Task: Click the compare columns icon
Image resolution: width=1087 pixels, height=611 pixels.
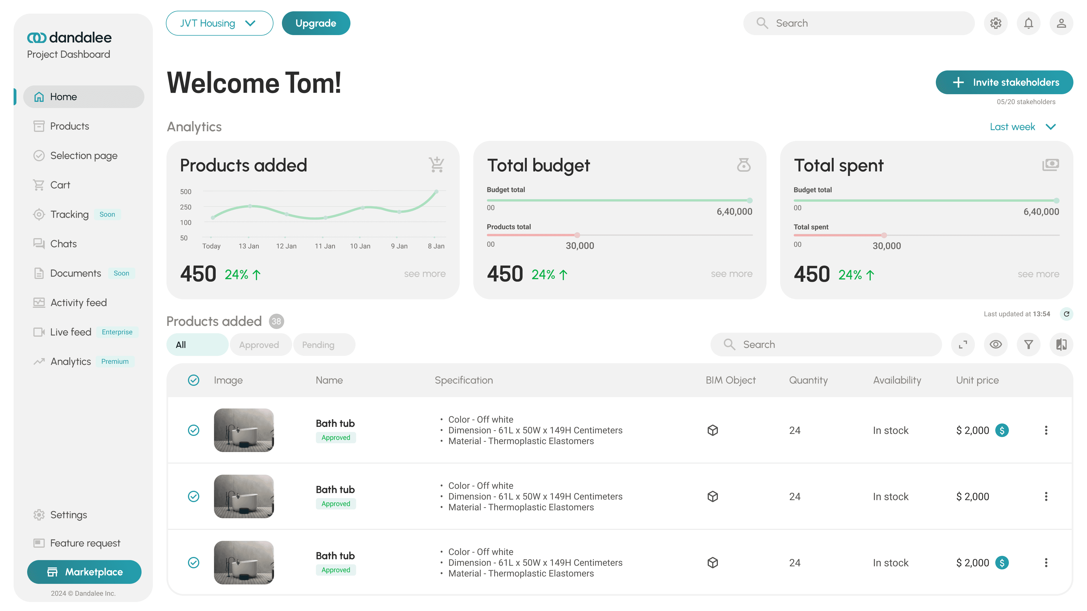Action: 1061,345
